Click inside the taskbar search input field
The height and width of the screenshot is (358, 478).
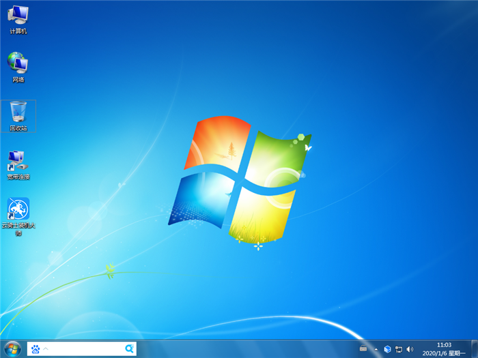(85, 349)
